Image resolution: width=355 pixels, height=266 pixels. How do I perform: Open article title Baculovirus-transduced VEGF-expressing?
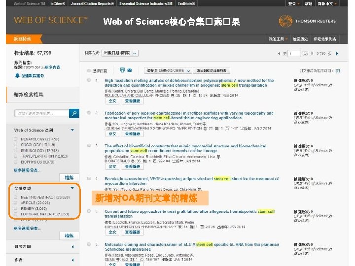[x=191, y=181]
